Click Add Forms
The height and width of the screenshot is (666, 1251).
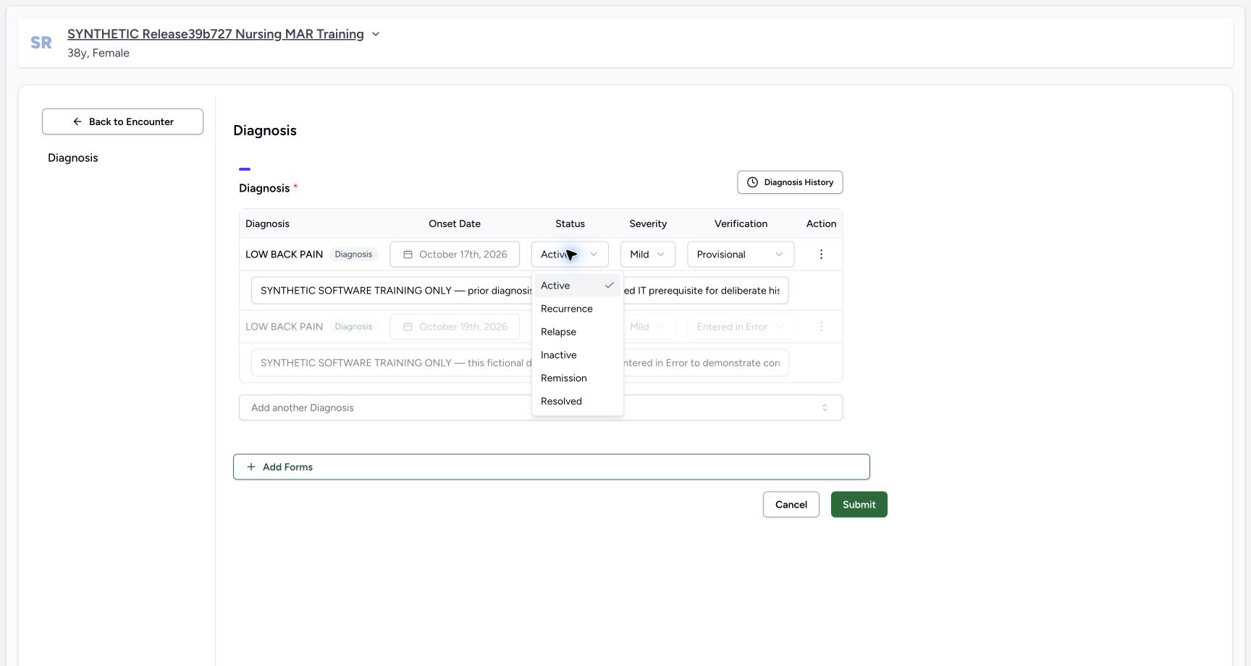pos(552,467)
